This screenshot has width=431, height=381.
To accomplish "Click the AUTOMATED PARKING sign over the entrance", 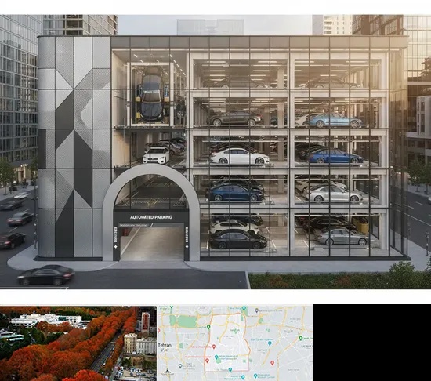I will (x=151, y=217).
